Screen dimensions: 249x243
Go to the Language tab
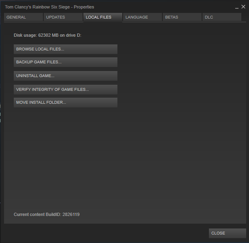point(143,17)
